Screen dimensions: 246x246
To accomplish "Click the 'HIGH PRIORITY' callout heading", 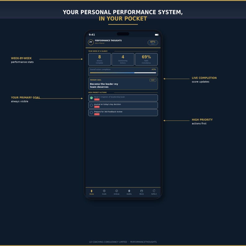I will point(202,120).
